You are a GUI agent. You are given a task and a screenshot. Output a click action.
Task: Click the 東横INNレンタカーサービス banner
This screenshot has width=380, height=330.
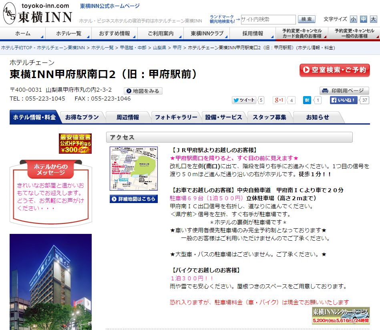(x=341, y=316)
